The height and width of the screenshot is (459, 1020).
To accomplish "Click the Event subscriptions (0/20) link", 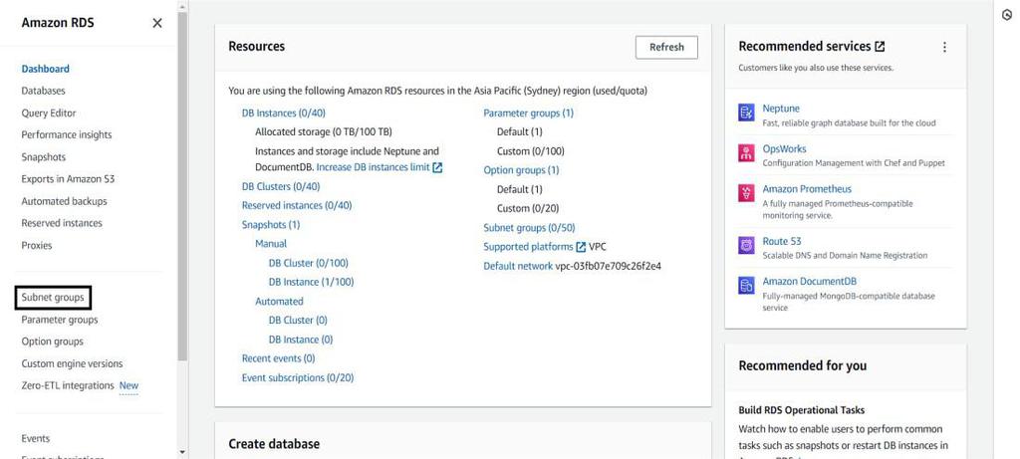I will (297, 378).
